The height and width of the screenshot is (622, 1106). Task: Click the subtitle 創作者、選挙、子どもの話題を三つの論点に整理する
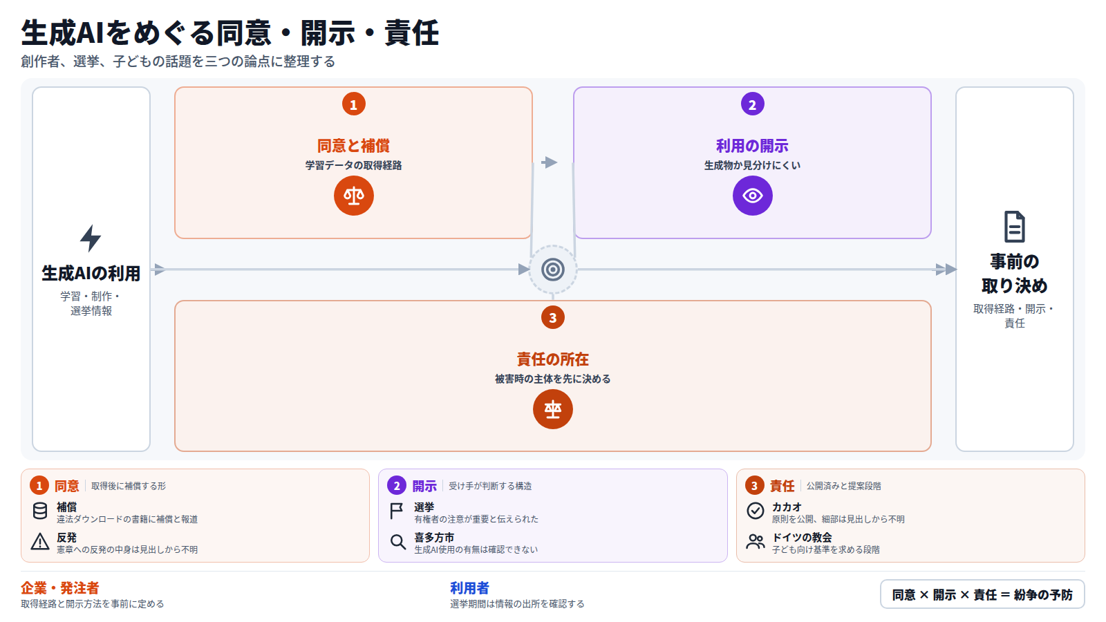point(178,62)
